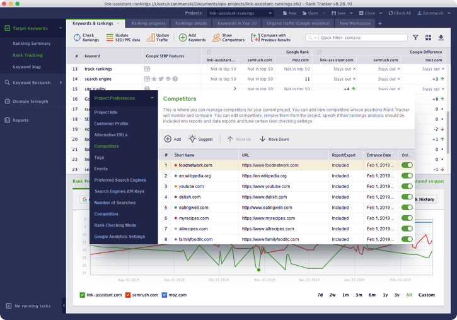Select the 1m chart range
This screenshot has height=320, width=457.
(345, 295)
